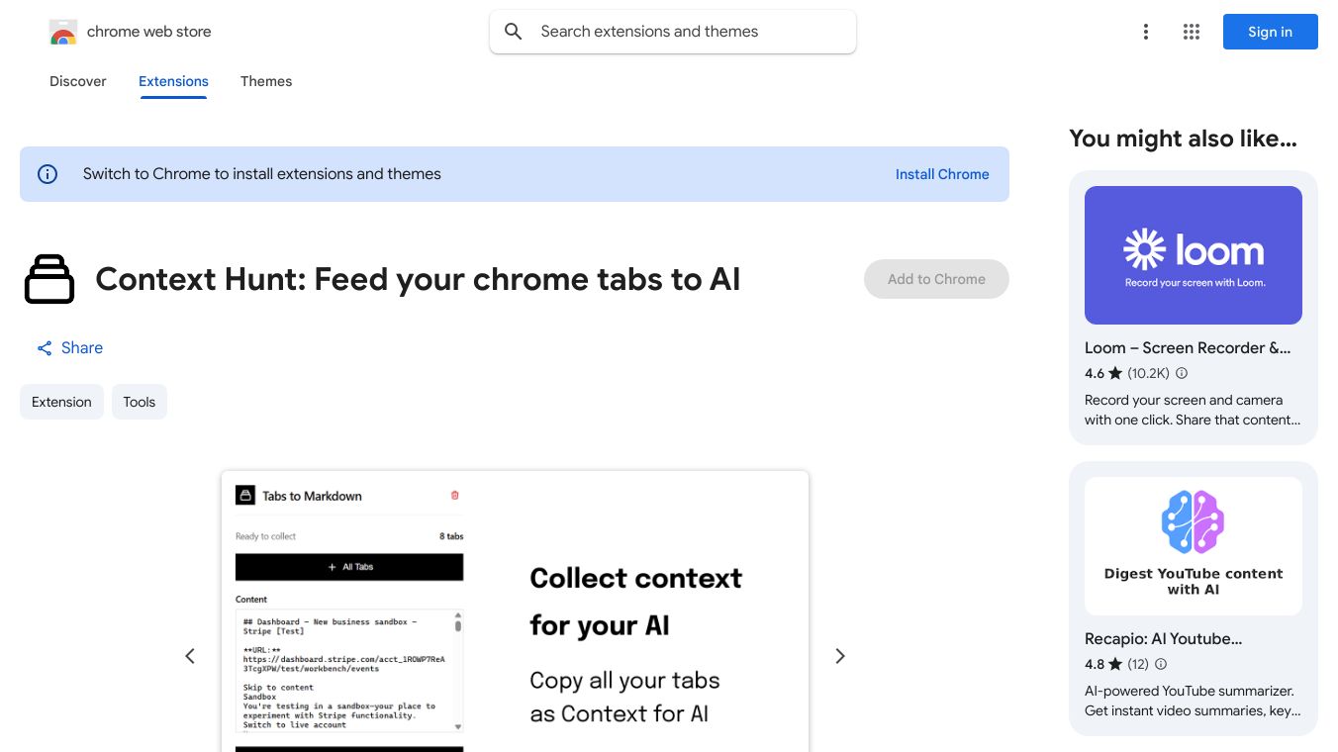Image resolution: width=1338 pixels, height=752 pixels.
Task: Open the three-dot more options menu
Action: tap(1146, 32)
